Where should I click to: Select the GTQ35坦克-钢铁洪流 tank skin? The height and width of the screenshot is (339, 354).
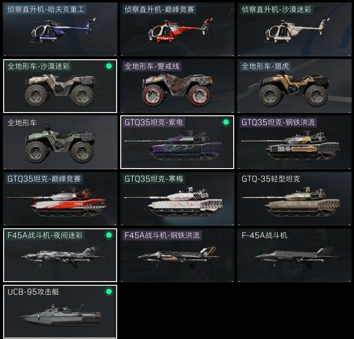[x=294, y=142]
